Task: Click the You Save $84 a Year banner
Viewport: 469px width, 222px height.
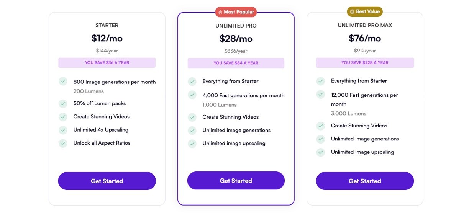Action: 236,63
